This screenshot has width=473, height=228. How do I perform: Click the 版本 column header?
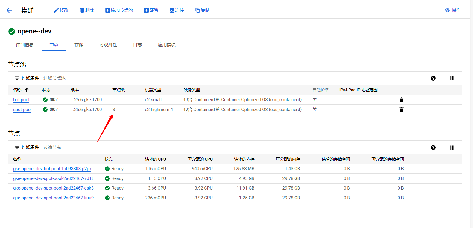[74, 90]
